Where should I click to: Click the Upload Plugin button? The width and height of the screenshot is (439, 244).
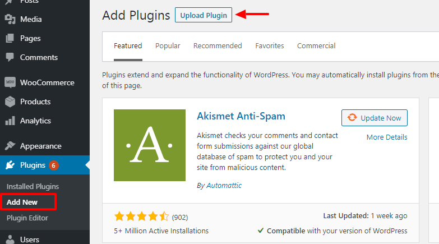click(x=204, y=15)
